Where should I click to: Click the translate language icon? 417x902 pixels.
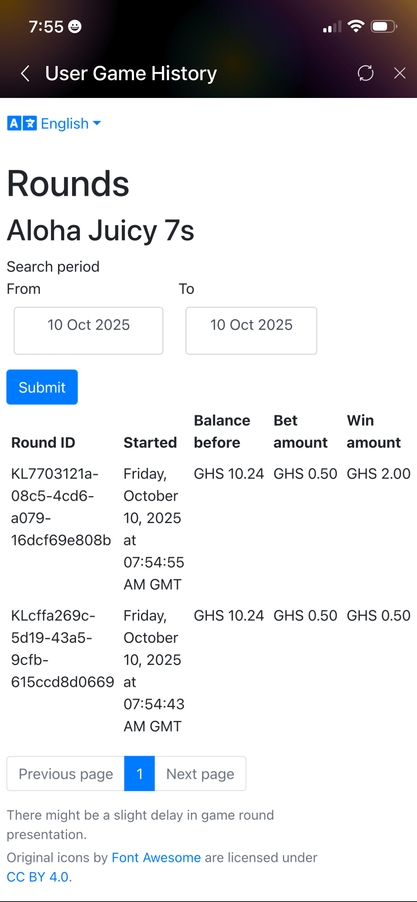click(22, 124)
